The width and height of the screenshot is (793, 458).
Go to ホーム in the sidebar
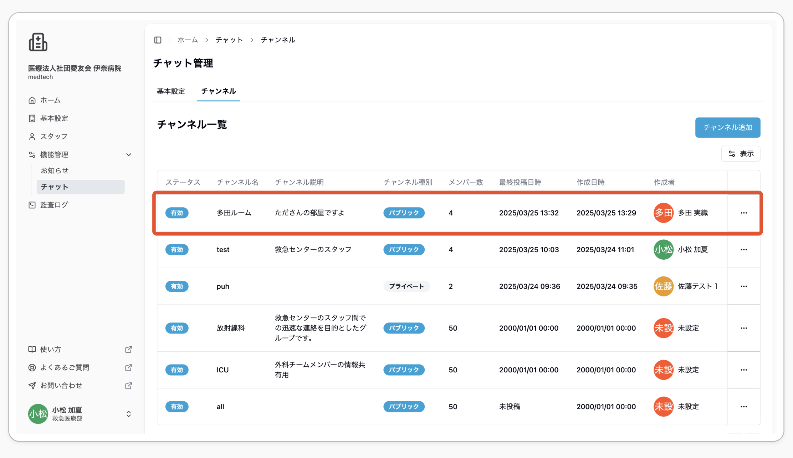(x=50, y=100)
